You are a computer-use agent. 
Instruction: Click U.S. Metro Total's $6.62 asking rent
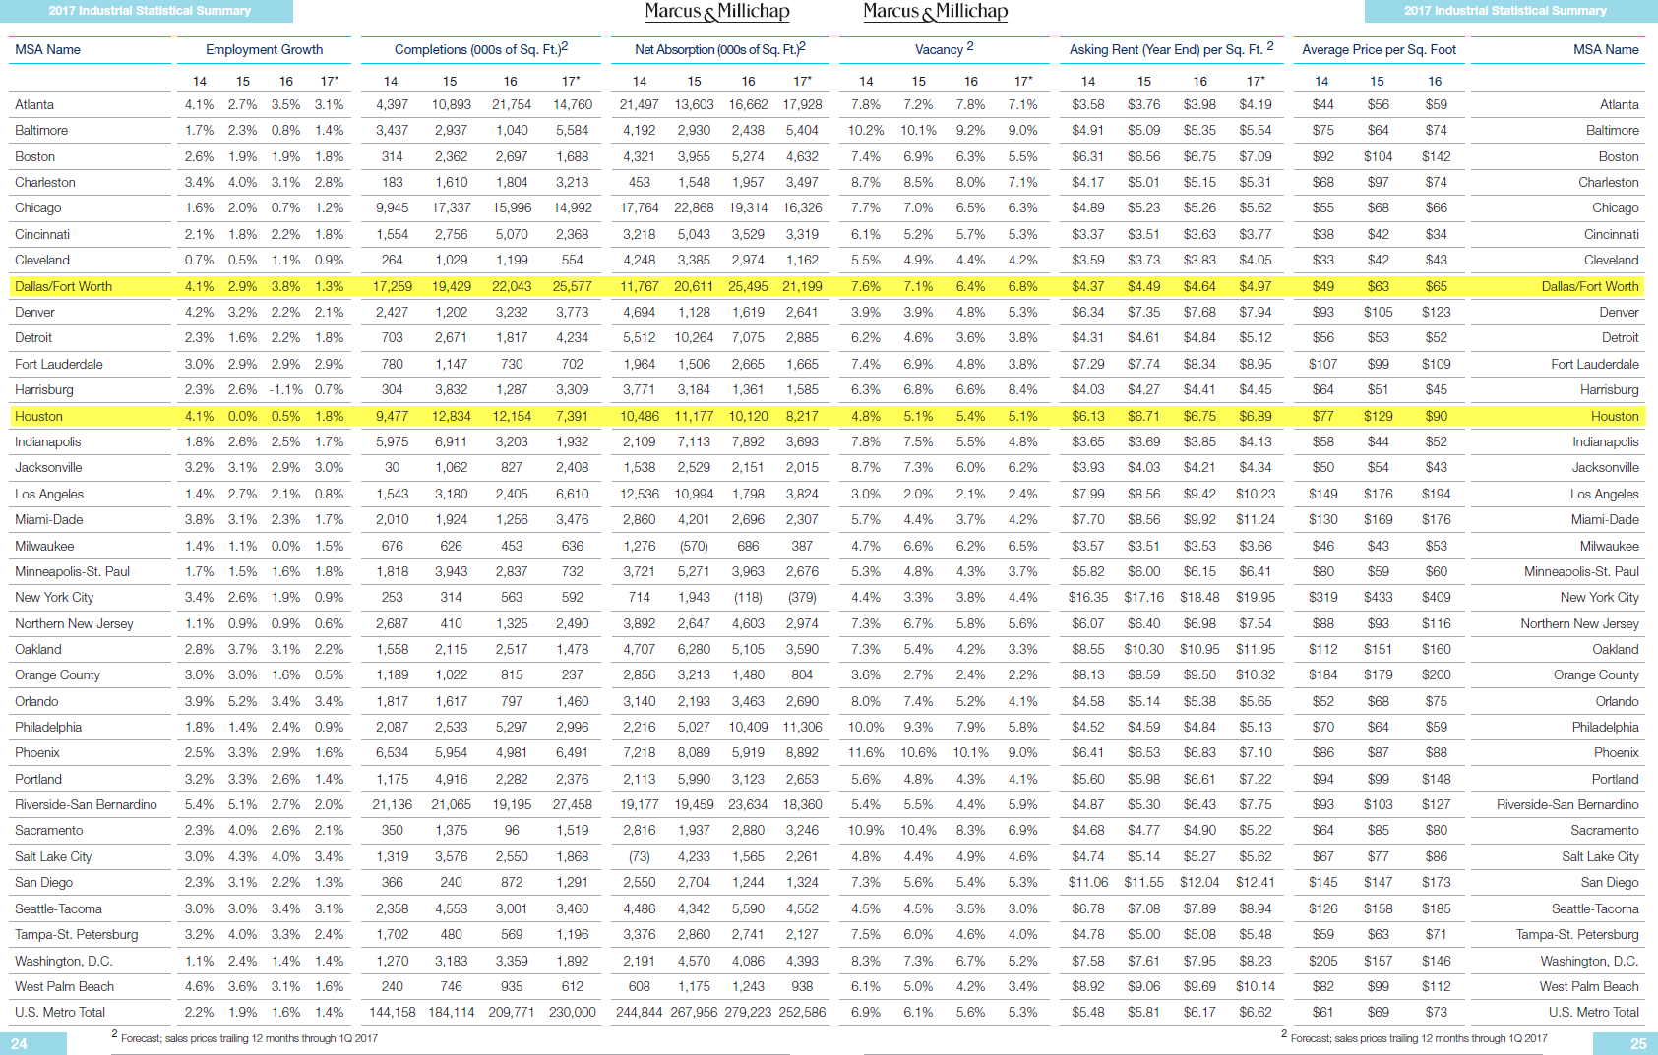[x=1256, y=1012]
